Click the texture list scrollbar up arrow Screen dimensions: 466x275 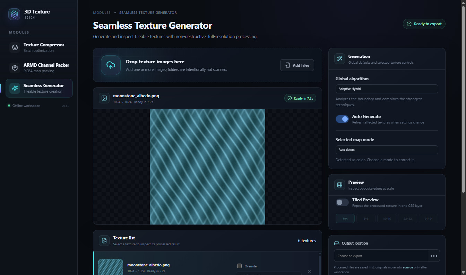(x=320, y=253)
